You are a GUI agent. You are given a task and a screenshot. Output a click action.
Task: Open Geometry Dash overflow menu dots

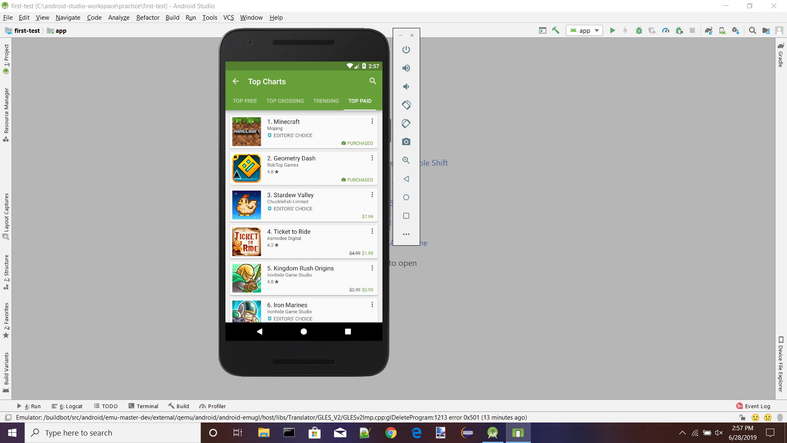click(372, 158)
